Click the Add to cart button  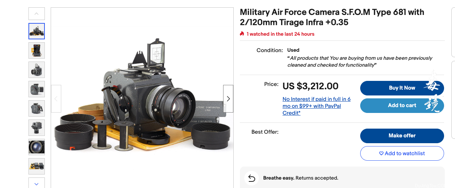pyautogui.click(x=402, y=105)
